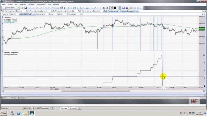Click the Пуск start button
The width and height of the screenshot is (207, 116).
[4, 113]
